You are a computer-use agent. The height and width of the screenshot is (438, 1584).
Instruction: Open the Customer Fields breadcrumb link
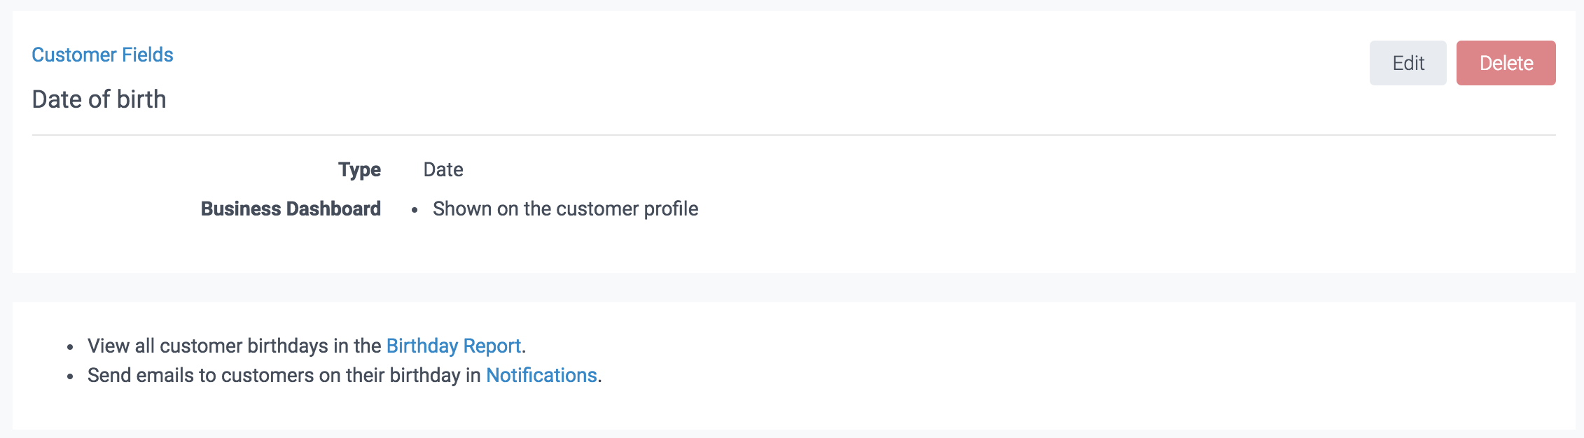[102, 55]
